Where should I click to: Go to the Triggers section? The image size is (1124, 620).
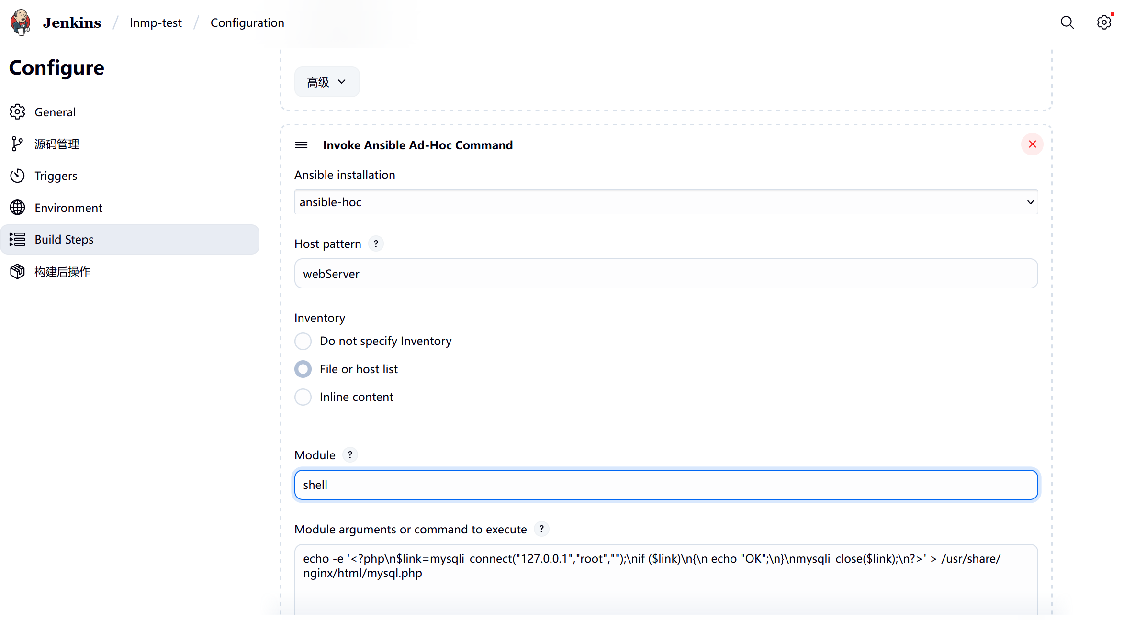130,176
